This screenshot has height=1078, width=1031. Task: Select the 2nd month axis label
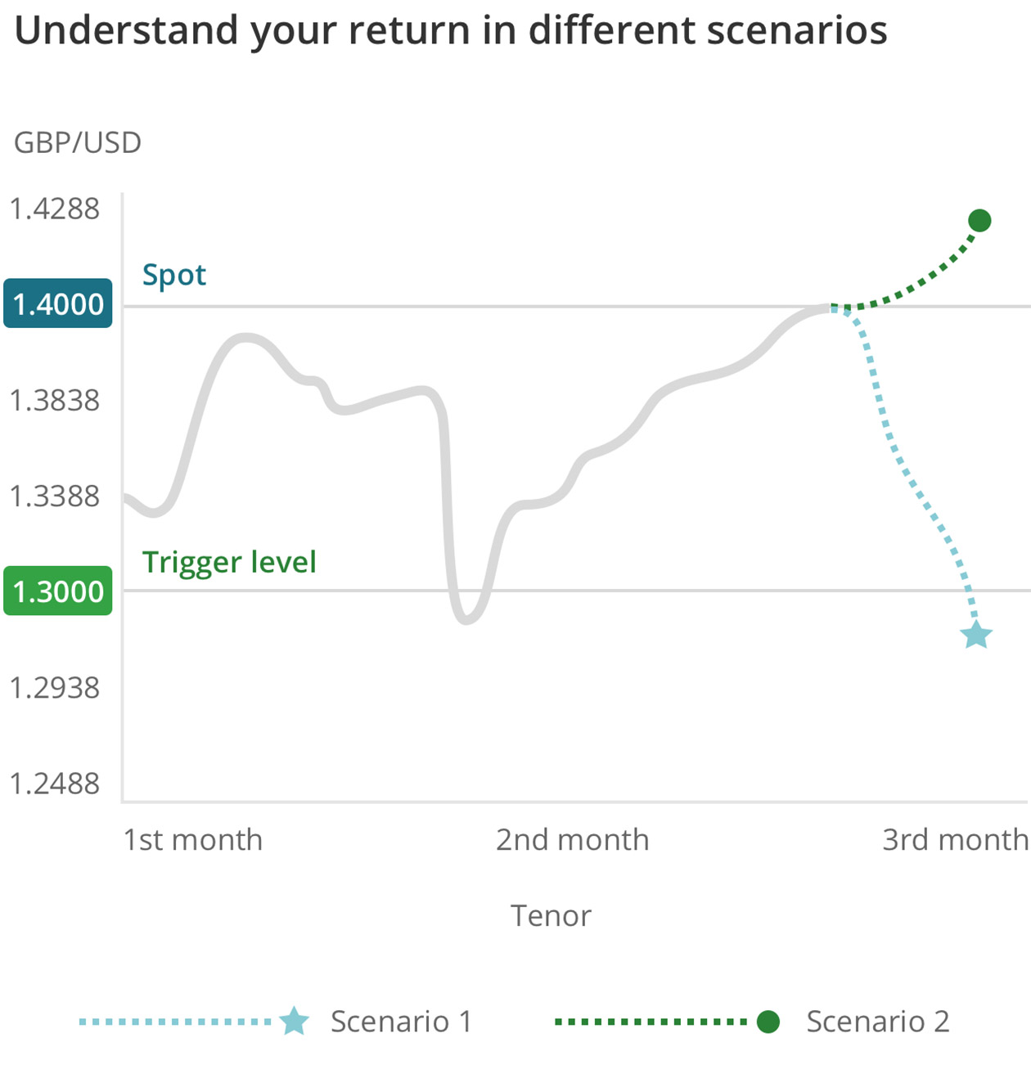click(573, 840)
